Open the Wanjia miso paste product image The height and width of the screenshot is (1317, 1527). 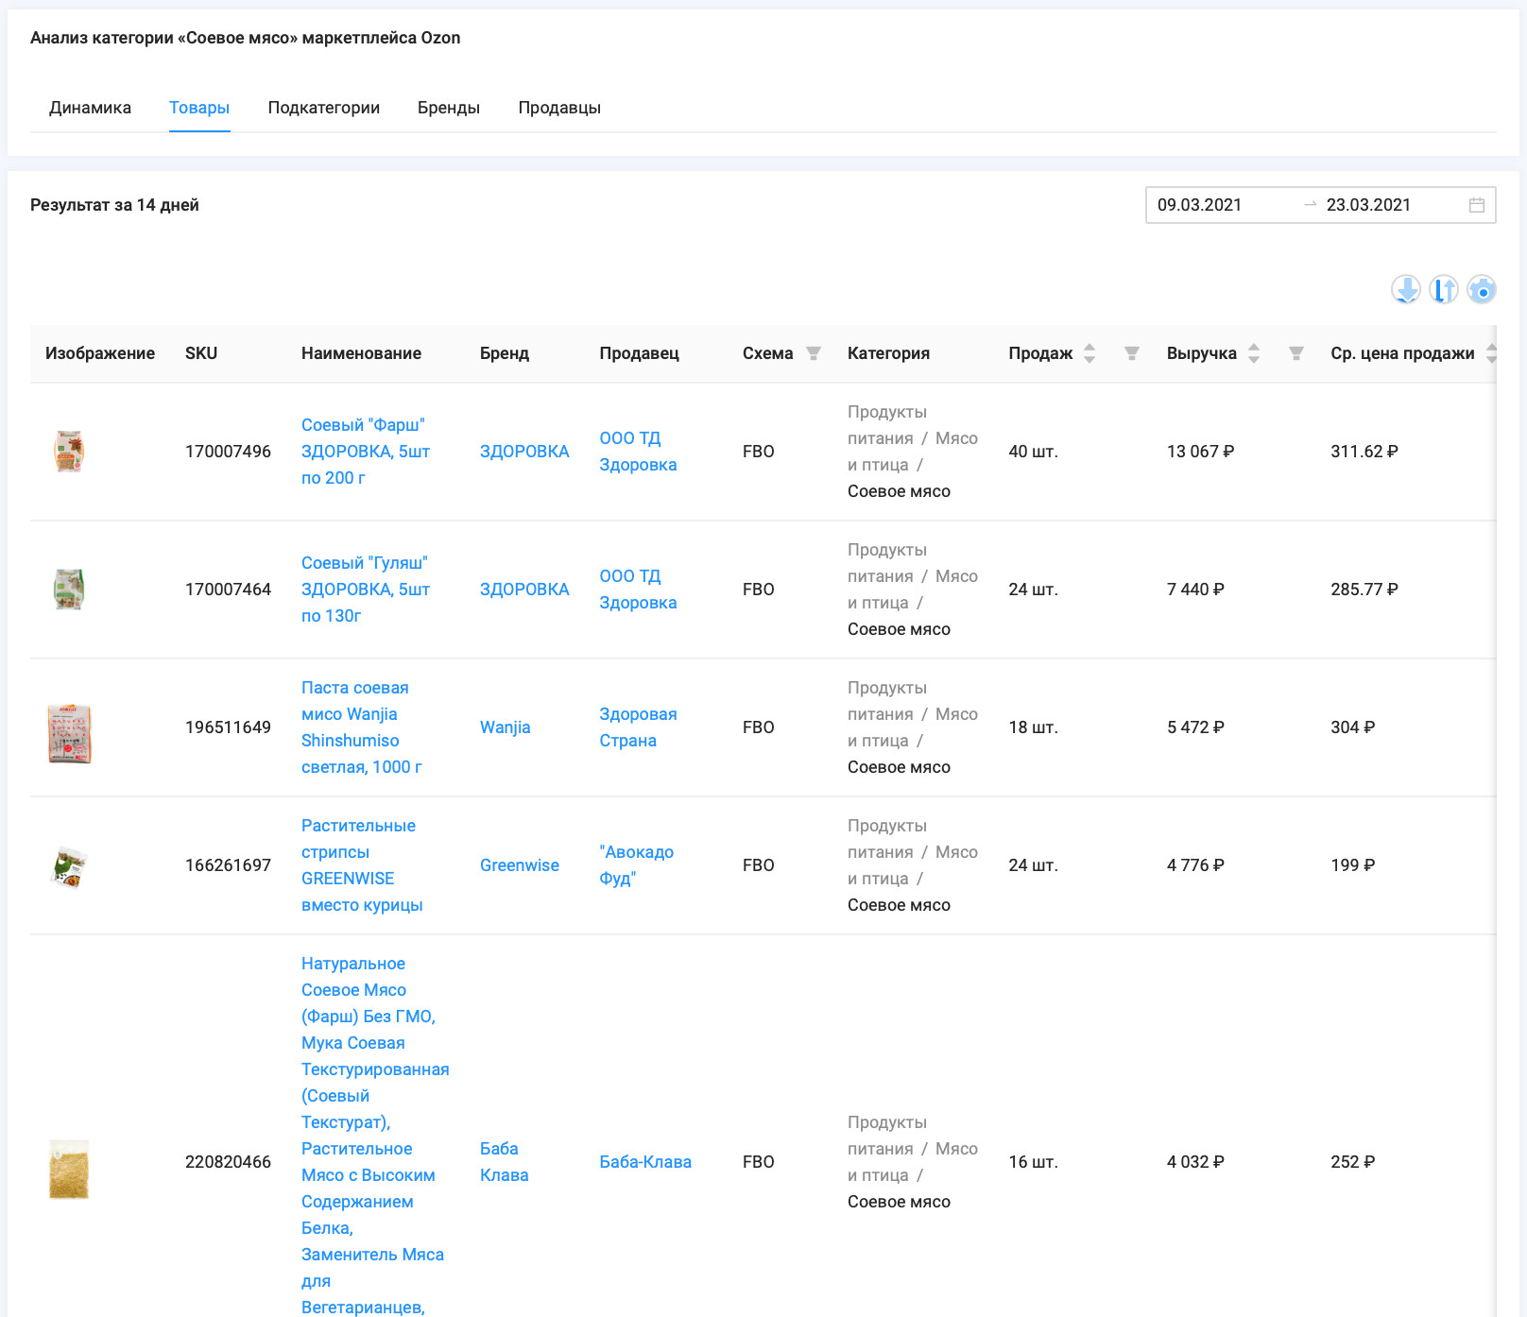pos(69,733)
